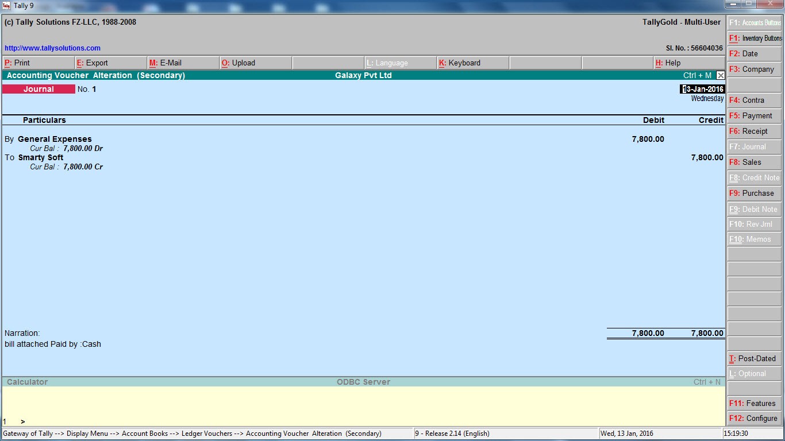This screenshot has height=441, width=785.
Task: Toggle T: Post-Dated option
Action: (755, 359)
